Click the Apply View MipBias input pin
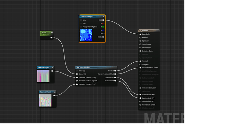The height and width of the screenshot is (132, 234). 81,27
